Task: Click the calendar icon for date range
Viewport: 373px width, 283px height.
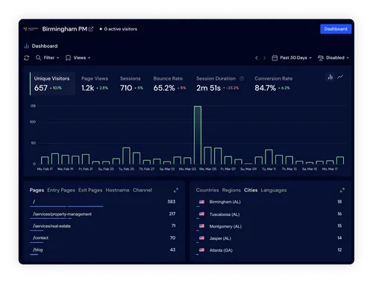Action: pos(275,58)
